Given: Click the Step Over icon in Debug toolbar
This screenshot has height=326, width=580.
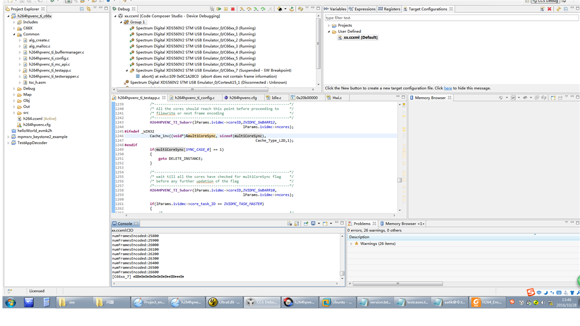Looking at the screenshot, I should (x=249, y=9).
